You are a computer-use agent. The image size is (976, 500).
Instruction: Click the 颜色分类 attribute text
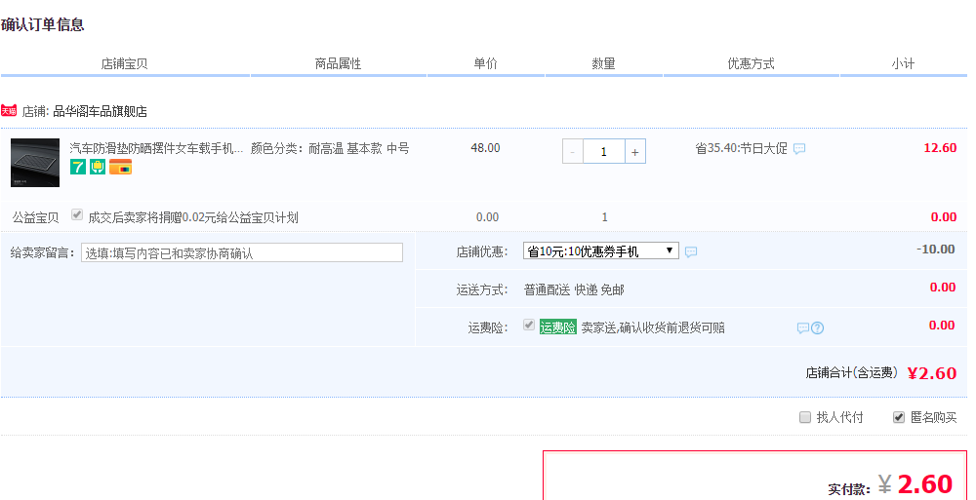(330, 148)
